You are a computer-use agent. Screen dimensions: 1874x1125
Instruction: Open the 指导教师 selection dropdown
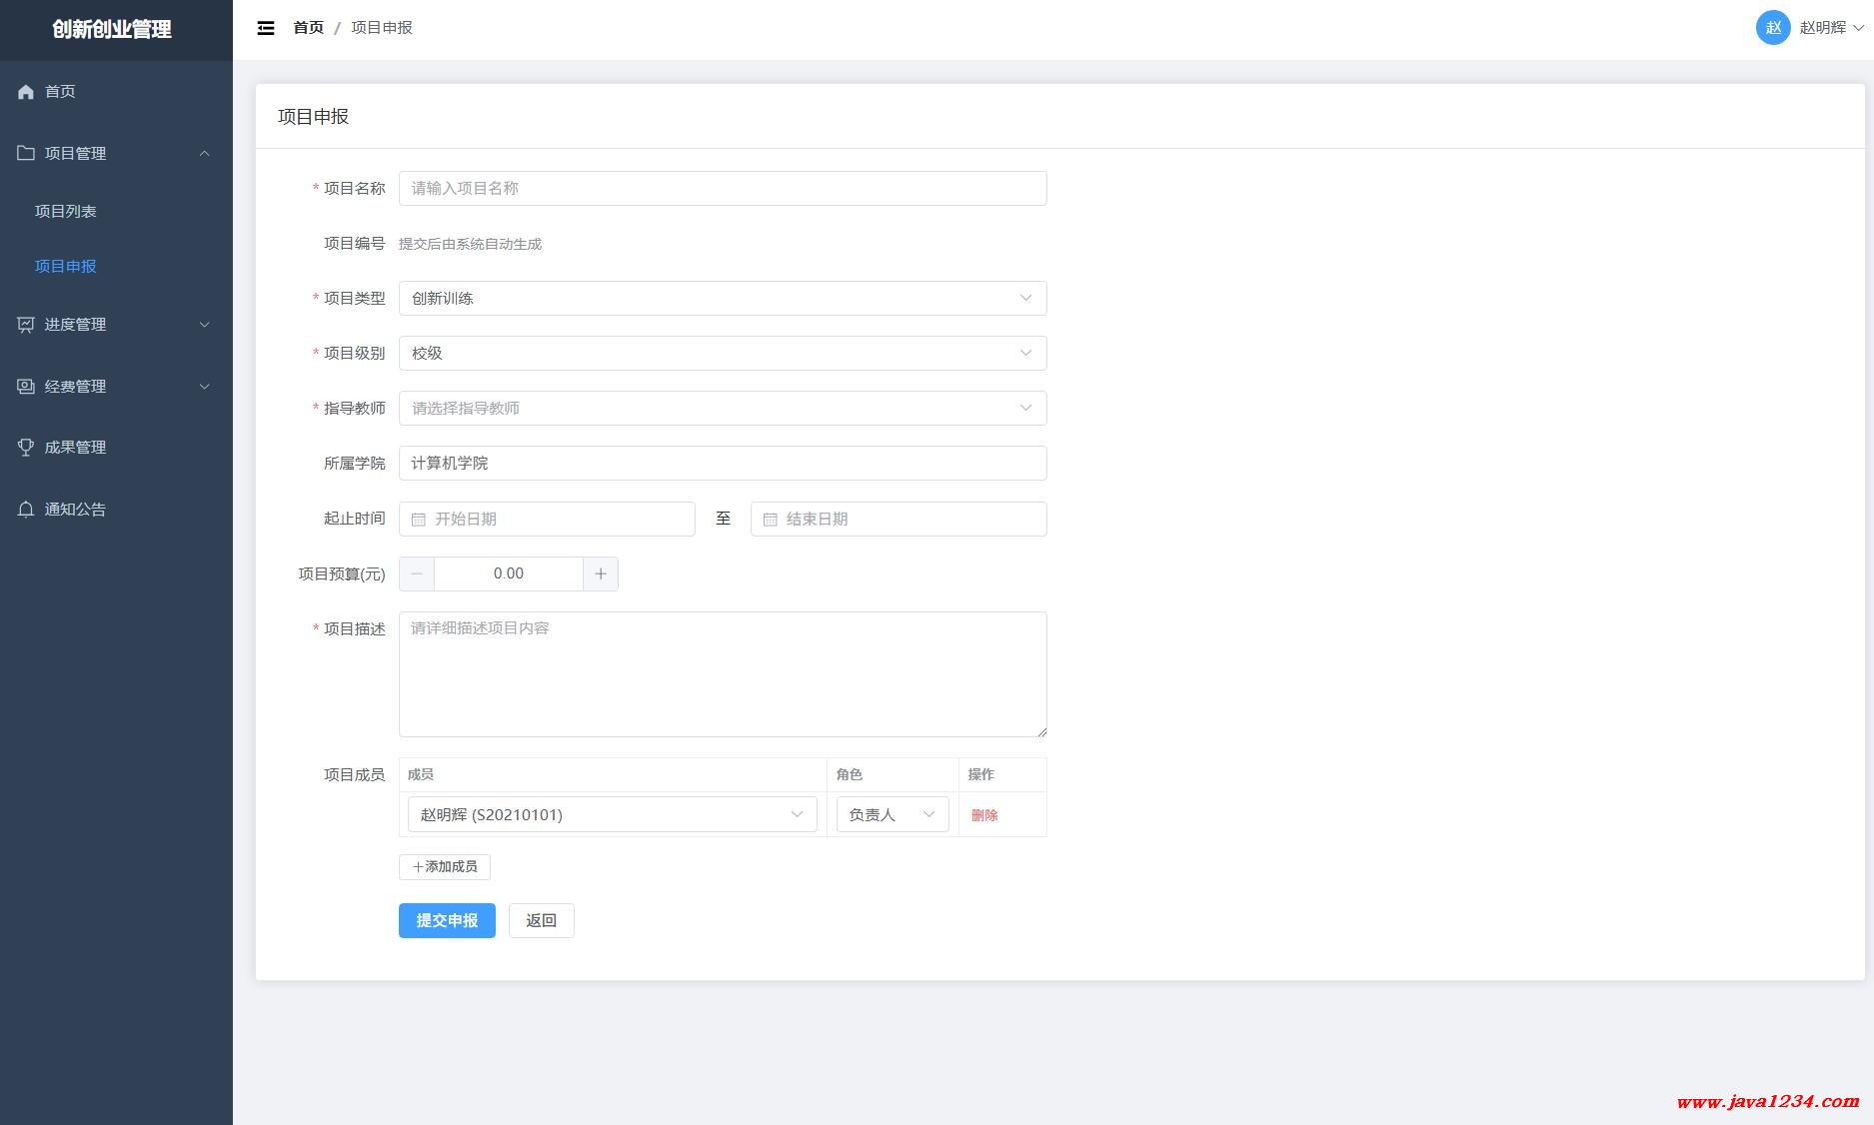722,408
